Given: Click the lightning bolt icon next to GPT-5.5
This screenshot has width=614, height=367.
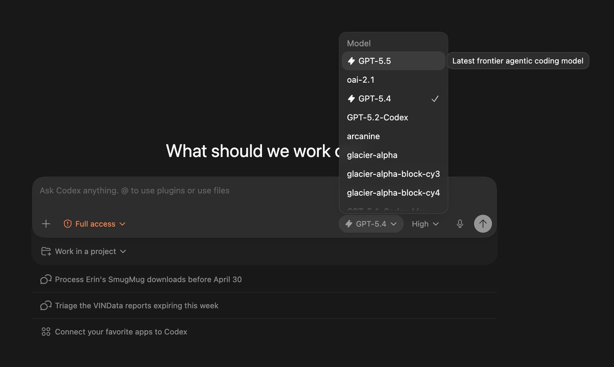Looking at the screenshot, I should [x=351, y=61].
